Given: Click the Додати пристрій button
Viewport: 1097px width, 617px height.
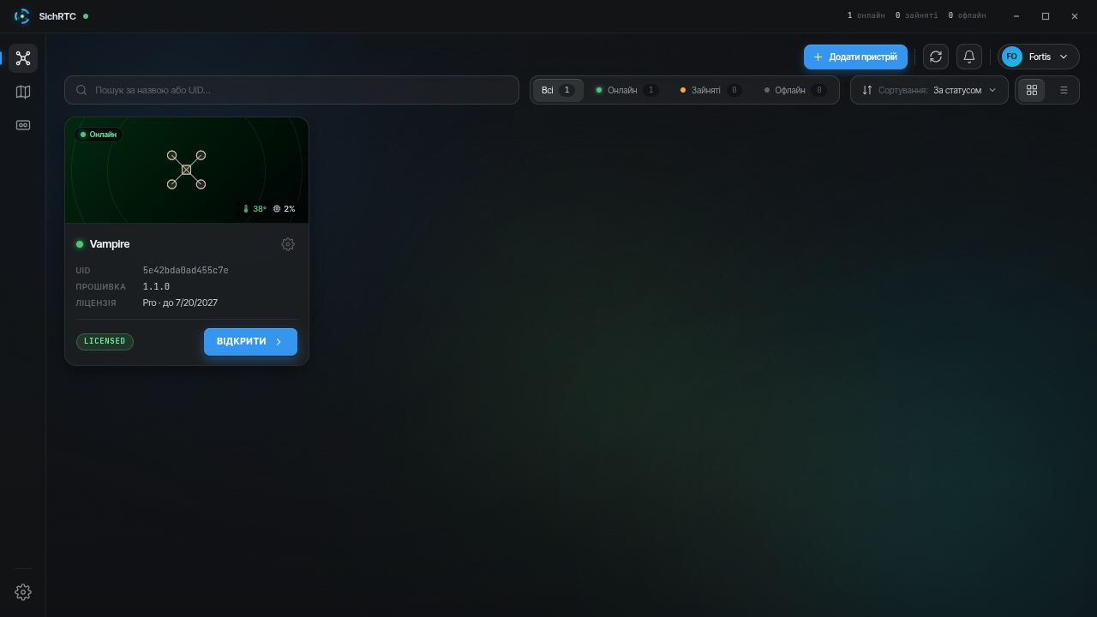Looking at the screenshot, I should pyautogui.click(x=855, y=57).
